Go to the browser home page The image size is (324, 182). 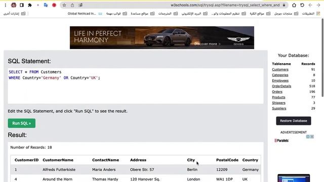point(294,5)
